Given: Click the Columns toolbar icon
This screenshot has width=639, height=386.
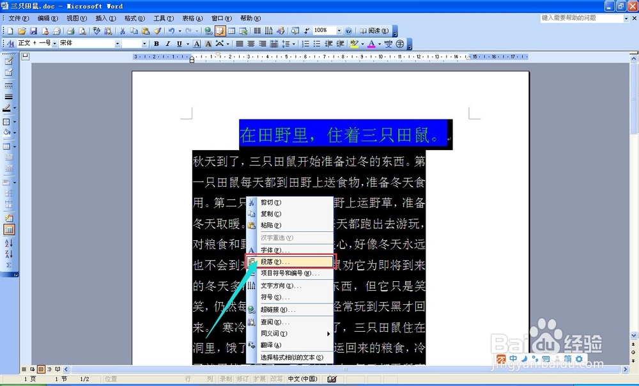Looking at the screenshot, I should click(x=257, y=31).
